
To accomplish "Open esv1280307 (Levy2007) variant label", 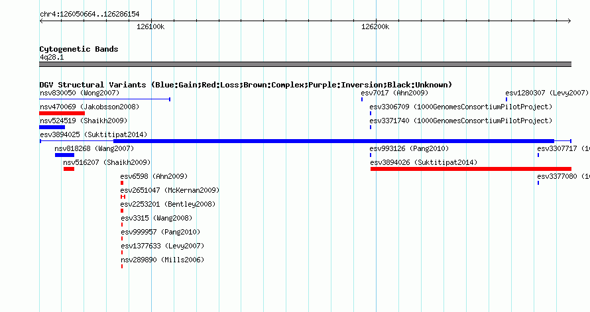I will tap(547, 93).
